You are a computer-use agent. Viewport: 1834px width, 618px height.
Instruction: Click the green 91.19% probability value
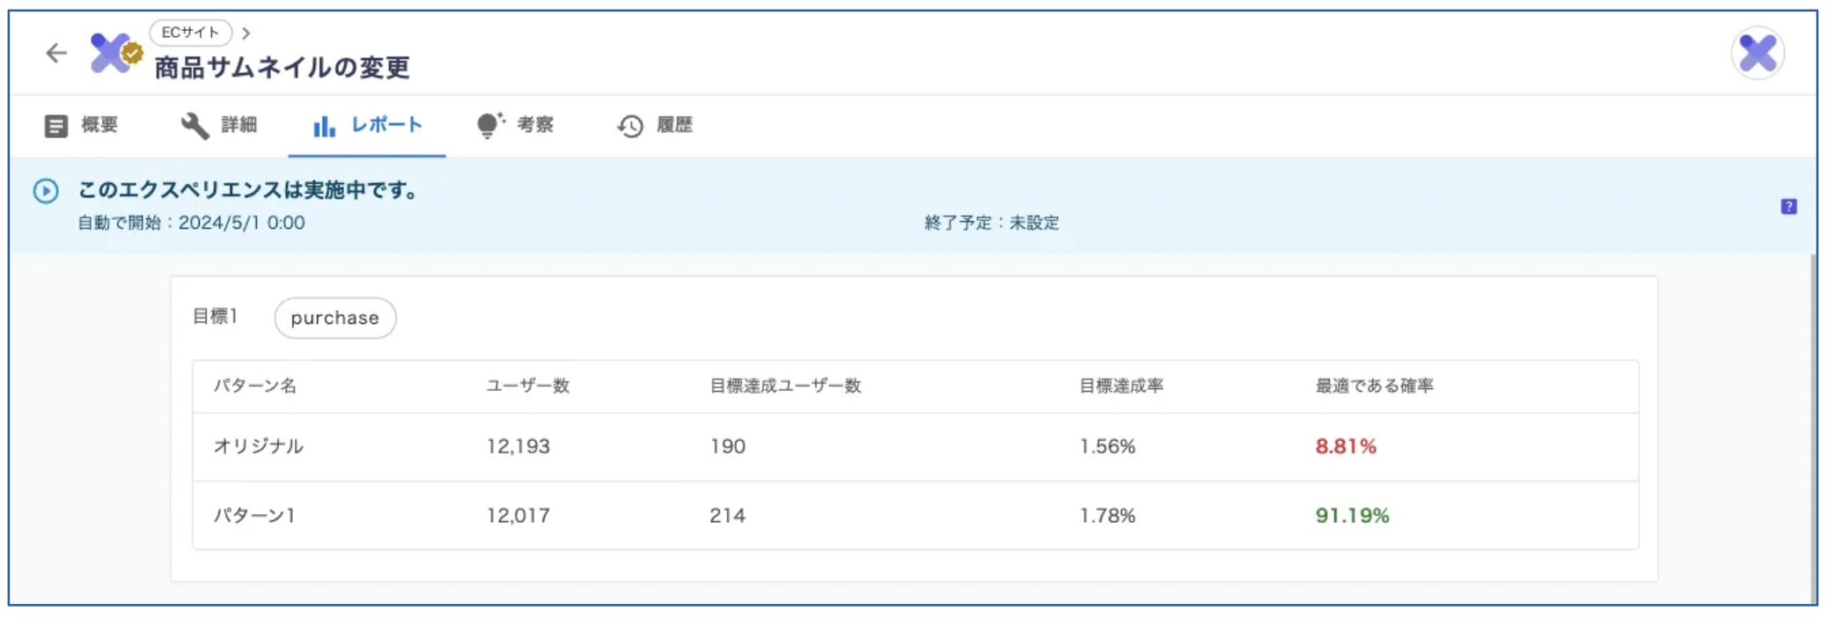[x=1352, y=516]
